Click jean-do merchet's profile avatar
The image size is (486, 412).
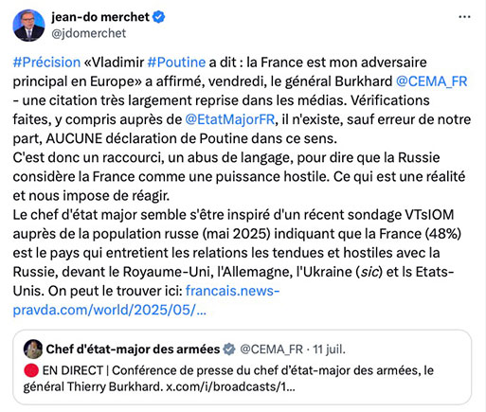[28, 26]
